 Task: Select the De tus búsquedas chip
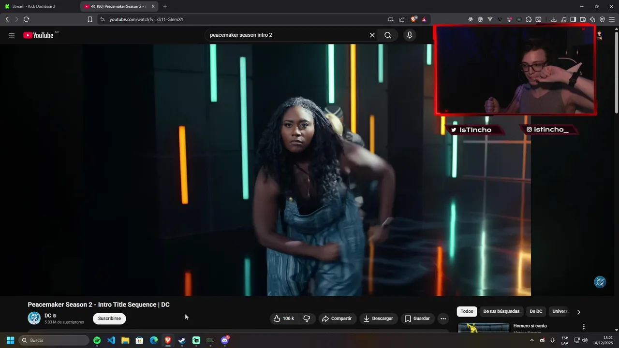[501, 312]
